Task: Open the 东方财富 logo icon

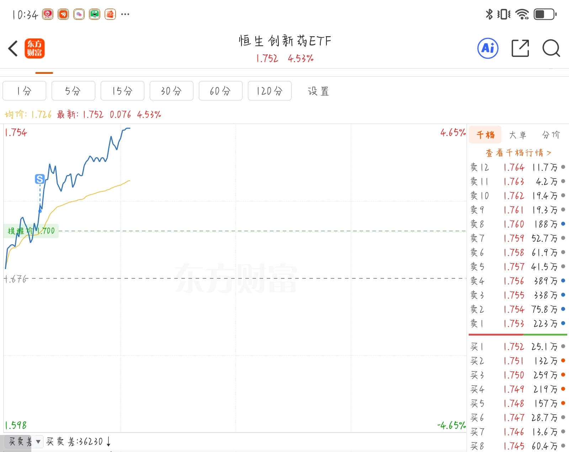Action: [x=34, y=48]
